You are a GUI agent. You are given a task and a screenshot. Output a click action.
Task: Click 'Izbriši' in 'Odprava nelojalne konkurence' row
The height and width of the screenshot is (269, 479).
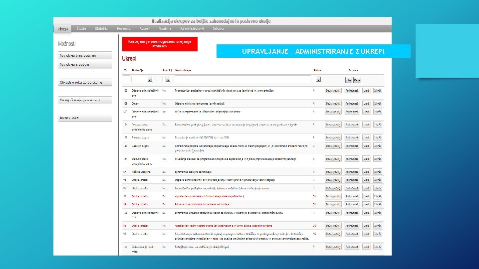coord(378,104)
